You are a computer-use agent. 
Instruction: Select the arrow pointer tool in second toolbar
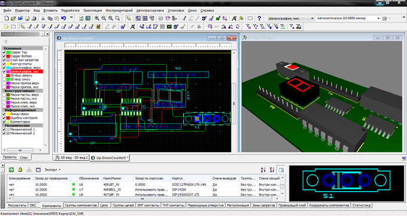(23, 27)
